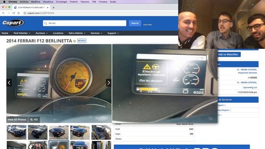Open the Need help link
The height and width of the screenshot is (149, 265).
click(x=147, y=25)
